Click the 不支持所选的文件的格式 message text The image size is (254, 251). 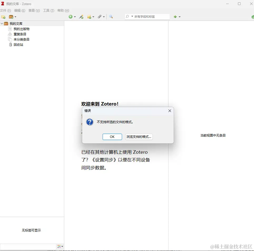click(x=115, y=122)
